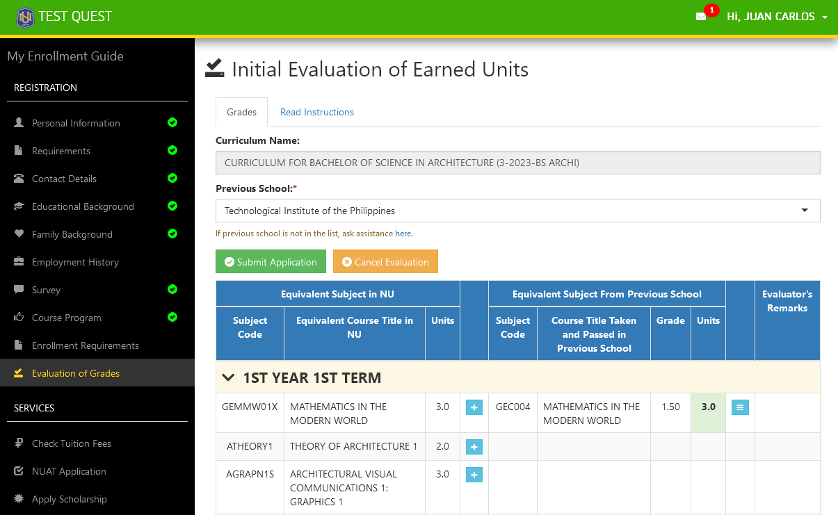Click the Cancel Evaluation button
The width and height of the screenshot is (838, 515).
385,262
